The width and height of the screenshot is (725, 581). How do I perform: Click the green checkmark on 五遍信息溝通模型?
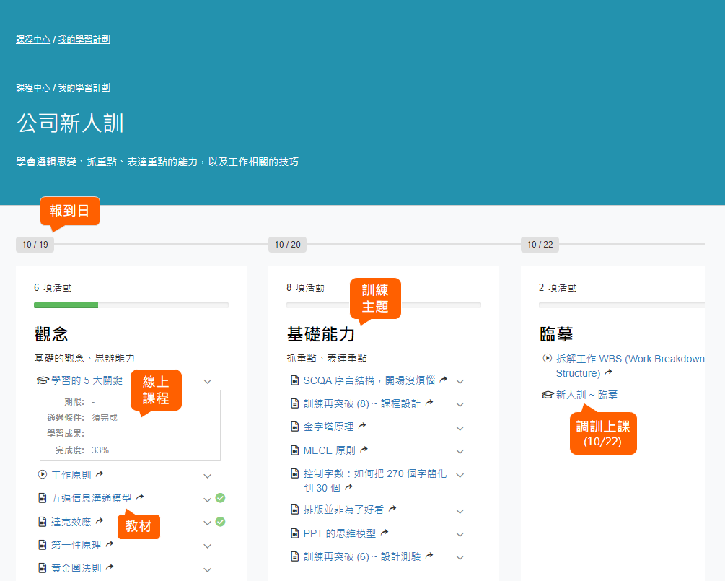pos(221,498)
